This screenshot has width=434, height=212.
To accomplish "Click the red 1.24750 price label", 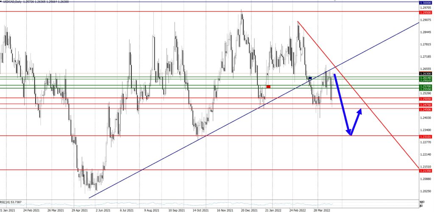I will (425, 104).
